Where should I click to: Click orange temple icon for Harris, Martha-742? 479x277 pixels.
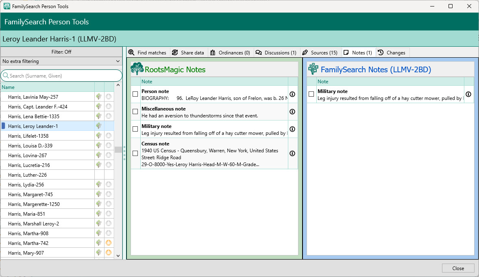[x=109, y=243]
